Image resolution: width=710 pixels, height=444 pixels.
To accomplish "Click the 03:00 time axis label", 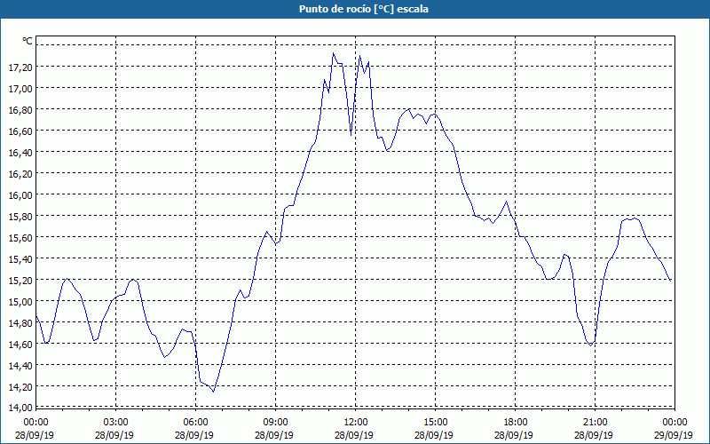I will 115,423.
